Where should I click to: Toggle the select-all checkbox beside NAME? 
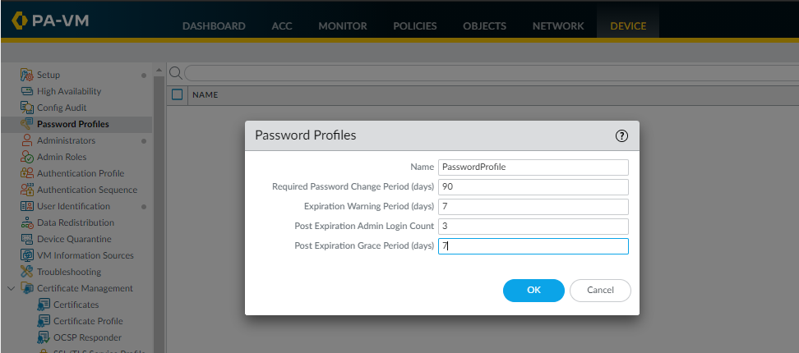tap(177, 94)
